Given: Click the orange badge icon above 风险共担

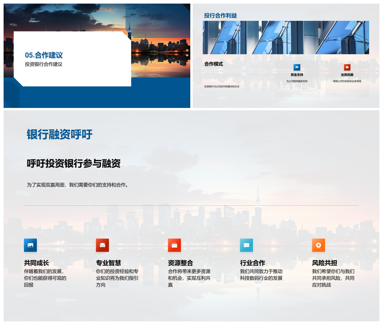Looking at the screenshot, I should [318, 245].
